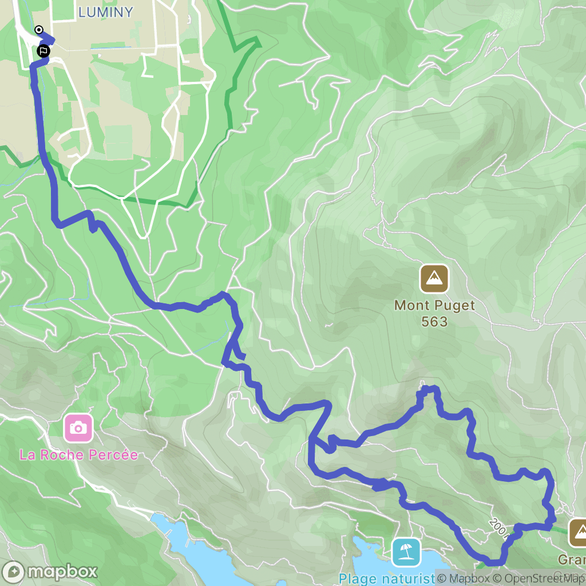The height and width of the screenshot is (586, 586).
Task: Click the route start point marker
Action: [x=38, y=30]
